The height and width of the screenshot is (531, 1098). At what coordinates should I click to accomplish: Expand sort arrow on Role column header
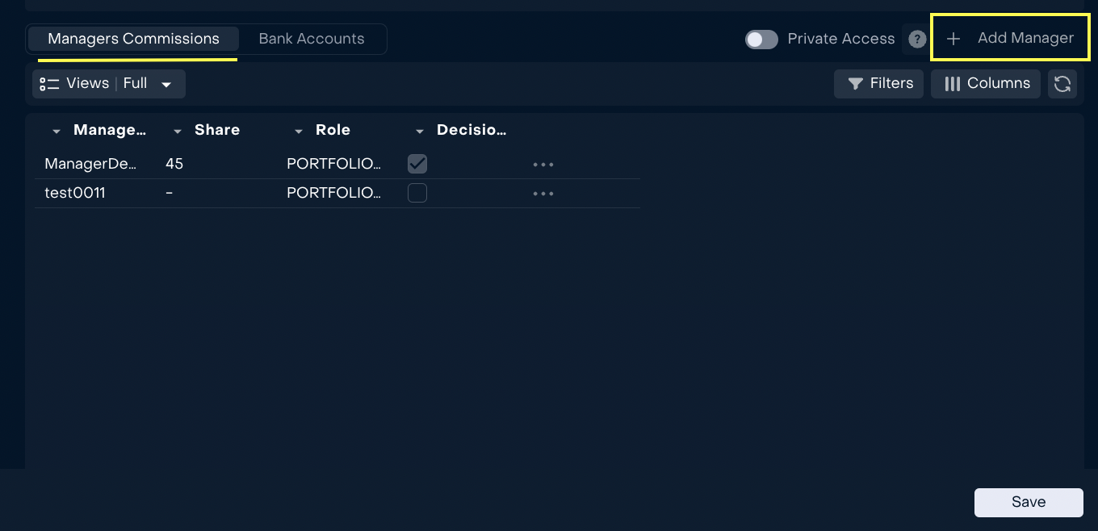[x=299, y=132]
